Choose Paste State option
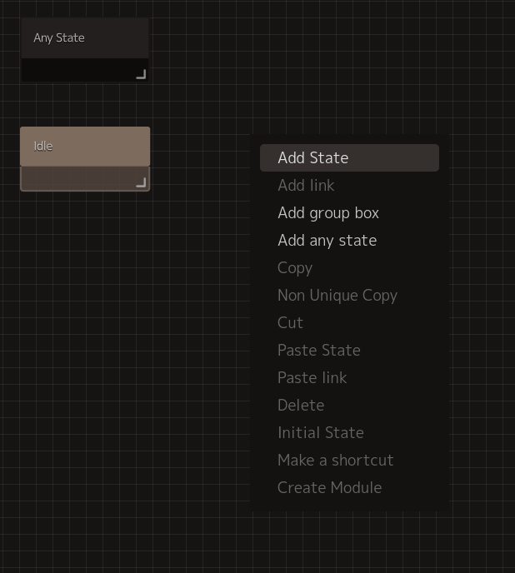 click(349, 350)
